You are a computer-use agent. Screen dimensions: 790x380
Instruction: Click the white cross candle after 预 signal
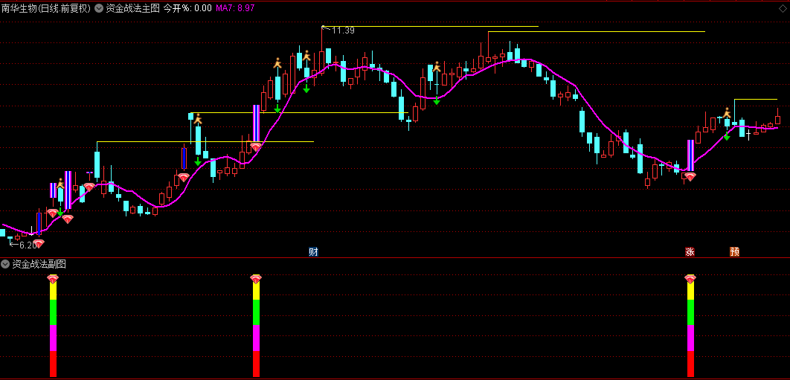coord(748,135)
